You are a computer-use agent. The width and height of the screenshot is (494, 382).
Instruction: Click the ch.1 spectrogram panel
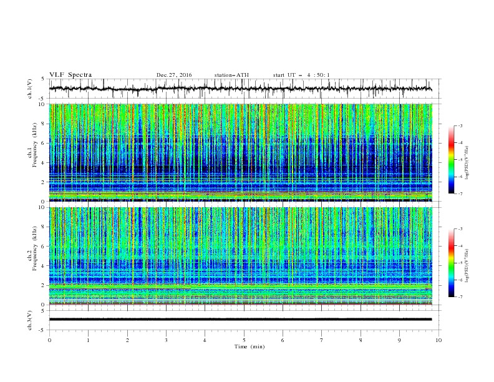(240, 152)
